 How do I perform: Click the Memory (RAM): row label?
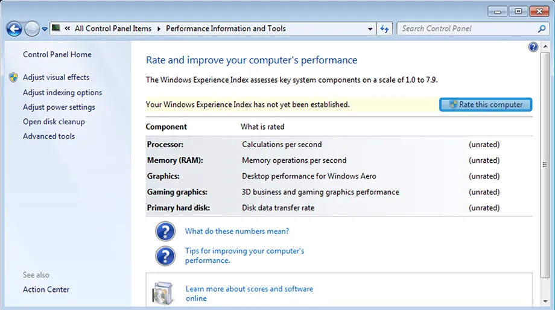(x=175, y=160)
